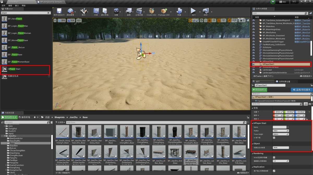
Task: Open the Cinematics (过场动画) clapperboard icon
Action: [139, 11]
